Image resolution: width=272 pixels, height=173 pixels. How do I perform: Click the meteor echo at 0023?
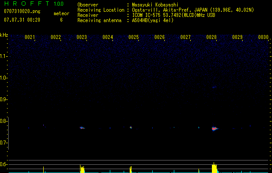[x=82, y=128]
